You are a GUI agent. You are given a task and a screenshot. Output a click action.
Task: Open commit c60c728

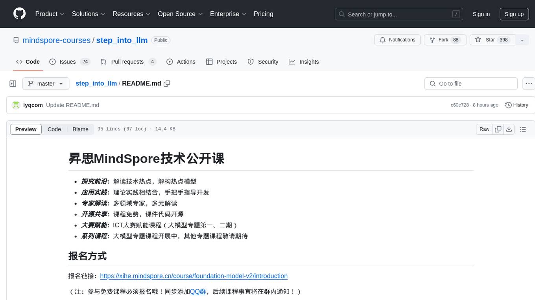(460, 105)
